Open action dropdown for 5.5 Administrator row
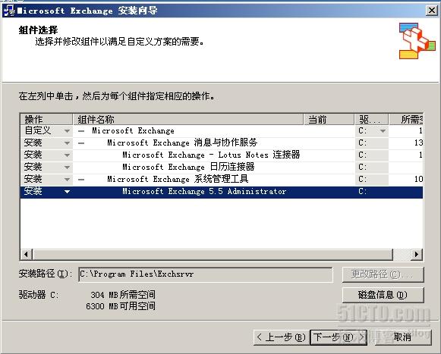 click(67, 192)
